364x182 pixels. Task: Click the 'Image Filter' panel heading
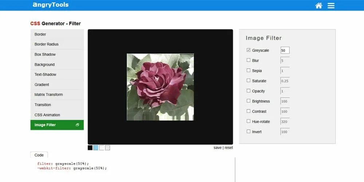coord(264,38)
